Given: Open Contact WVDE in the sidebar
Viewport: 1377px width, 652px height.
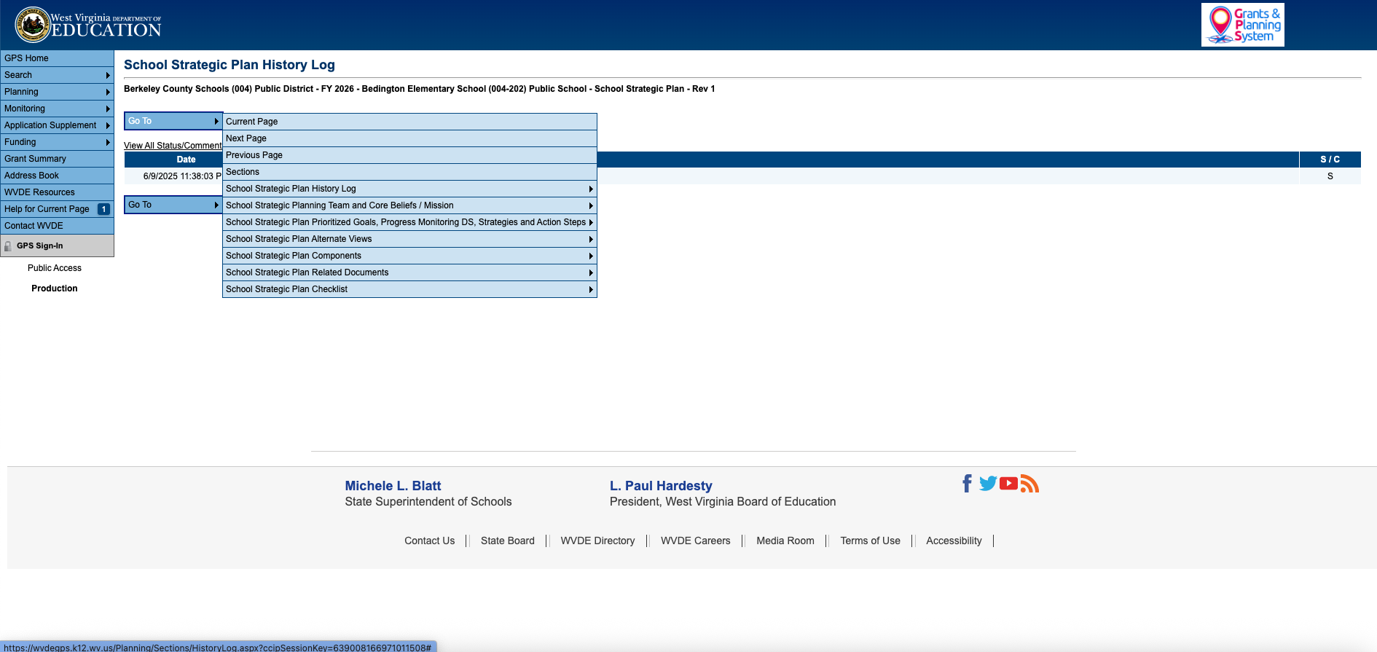Looking at the screenshot, I should click(x=57, y=226).
